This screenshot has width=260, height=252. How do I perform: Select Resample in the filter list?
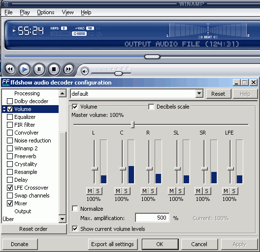26,172
